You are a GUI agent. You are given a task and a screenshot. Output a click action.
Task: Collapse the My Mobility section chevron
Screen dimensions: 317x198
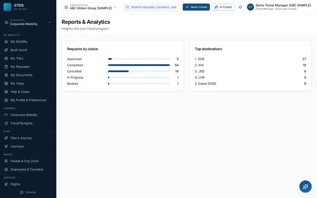pos(51,35)
